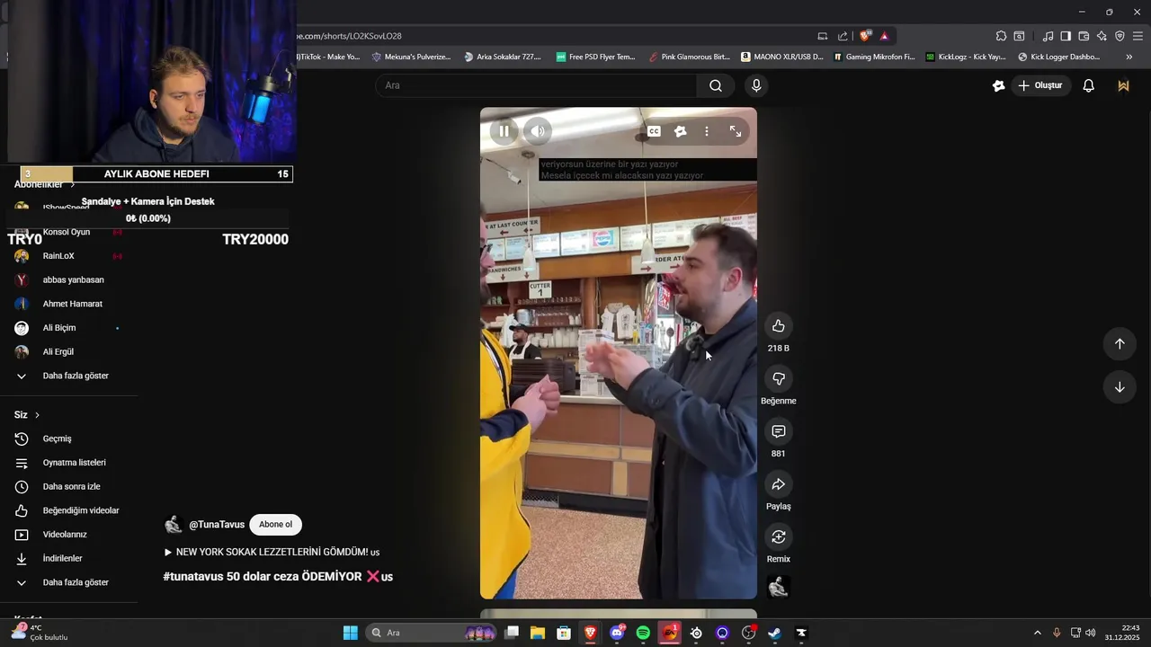Open linked video NEW YORK SOKAK LEZZETLERİNİ GÖMDÜM
1151x647 pixels.
point(272,553)
